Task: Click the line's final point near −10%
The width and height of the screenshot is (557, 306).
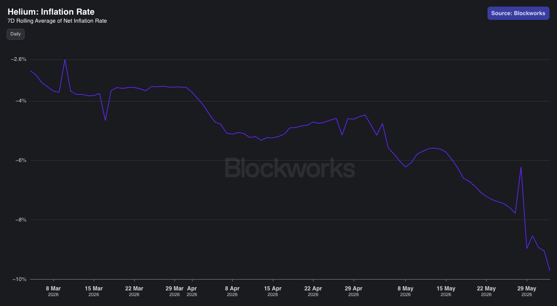Action: [549, 271]
